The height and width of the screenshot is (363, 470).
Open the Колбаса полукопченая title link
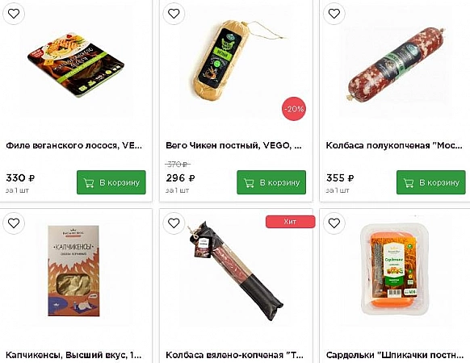(394, 145)
